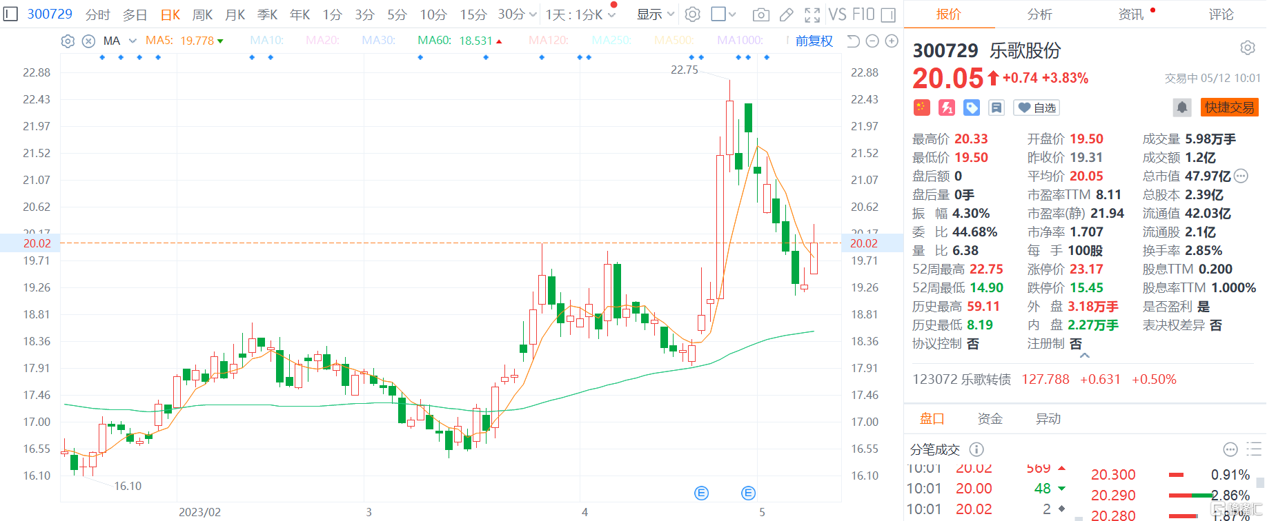Click the price alert bell icon
Screen dimensions: 1267x521
coord(1181,108)
